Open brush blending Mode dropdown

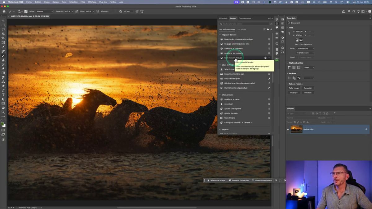pyautogui.click(x=45, y=11)
